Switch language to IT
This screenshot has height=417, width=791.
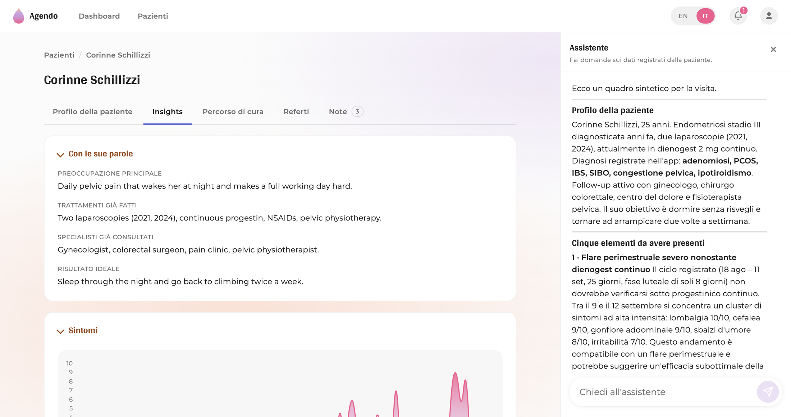(x=705, y=16)
